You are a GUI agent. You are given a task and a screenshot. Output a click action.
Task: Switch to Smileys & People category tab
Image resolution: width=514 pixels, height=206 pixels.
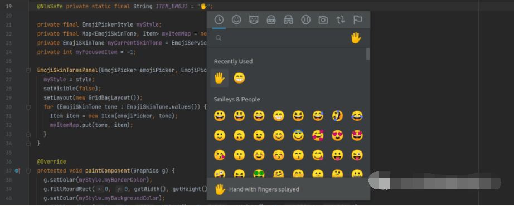[236, 20]
